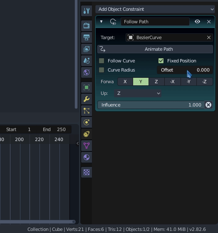Uncheck the Fixed Position option
Screen dimensions: 218x233
point(161,61)
